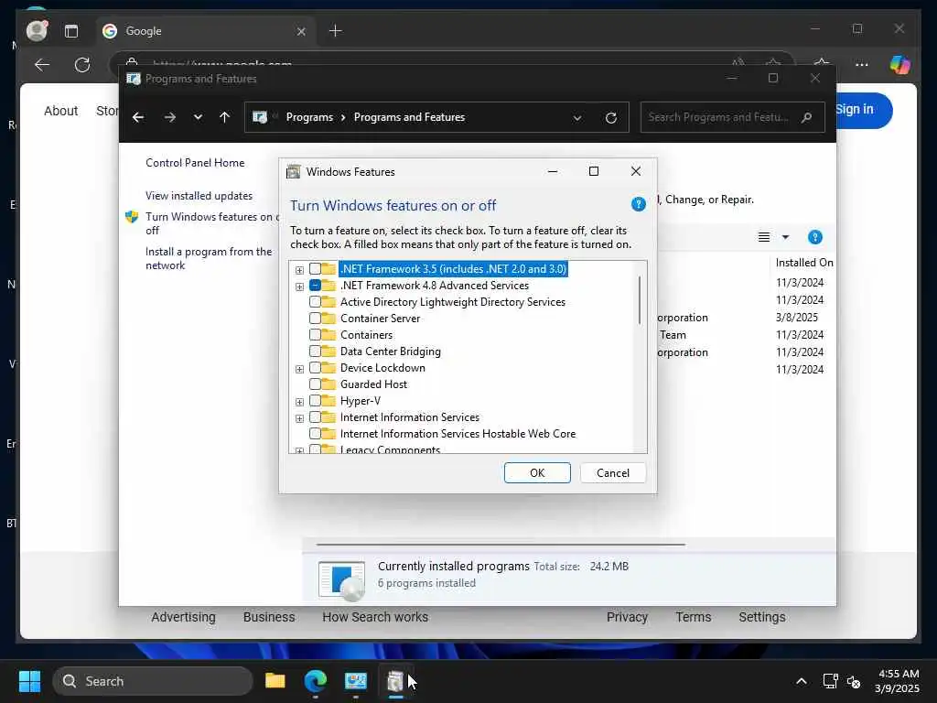This screenshot has width=937, height=703.
Task: Check the Internet Information Services checkbox
Action: (315, 416)
